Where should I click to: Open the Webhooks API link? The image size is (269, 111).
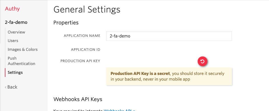pos(120,110)
